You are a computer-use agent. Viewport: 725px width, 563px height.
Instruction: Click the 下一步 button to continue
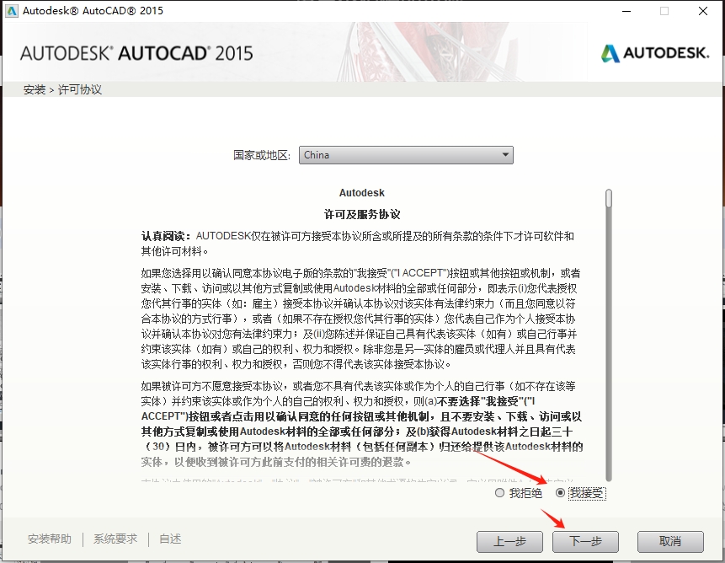(584, 541)
